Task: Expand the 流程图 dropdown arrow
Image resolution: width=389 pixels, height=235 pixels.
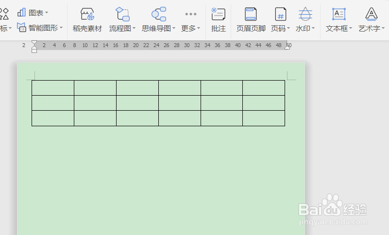Action: [134, 28]
